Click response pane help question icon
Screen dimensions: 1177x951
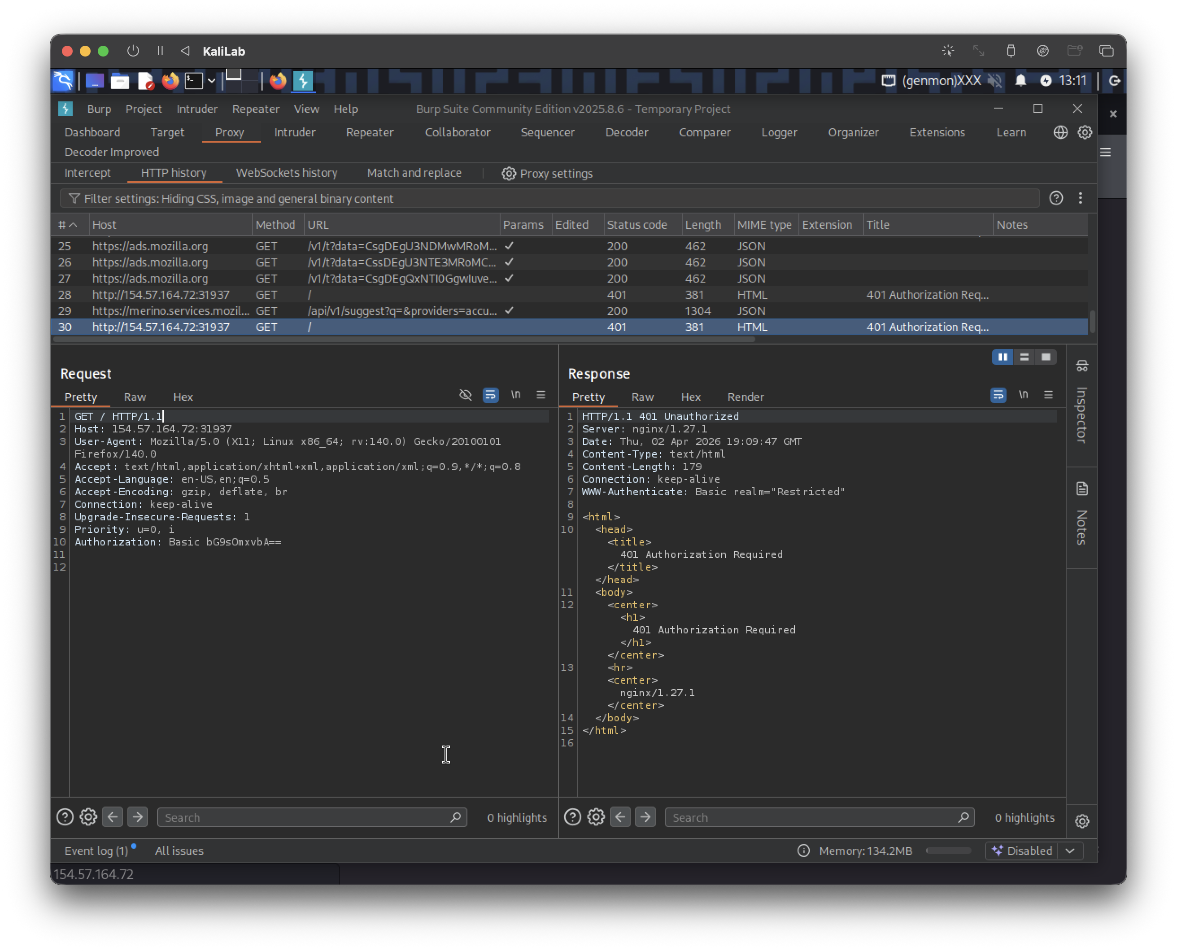[x=572, y=817]
